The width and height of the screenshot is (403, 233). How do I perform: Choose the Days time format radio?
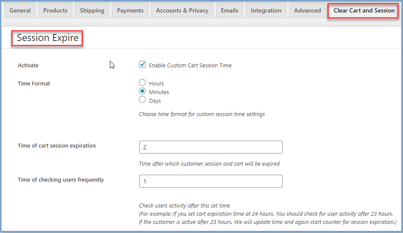point(142,100)
